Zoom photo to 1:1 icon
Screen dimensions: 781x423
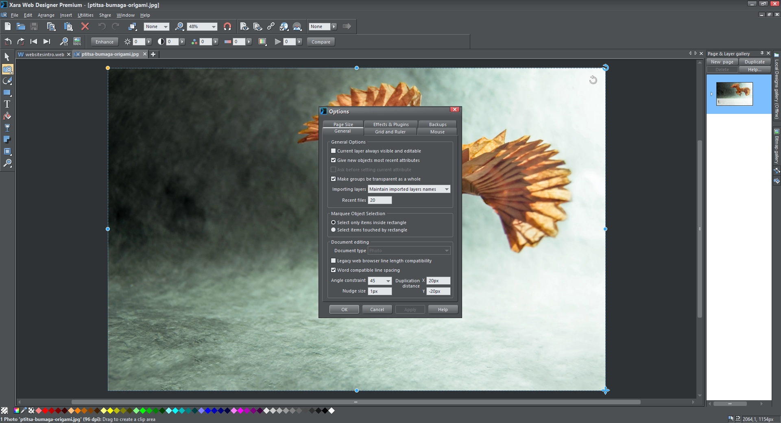click(64, 41)
